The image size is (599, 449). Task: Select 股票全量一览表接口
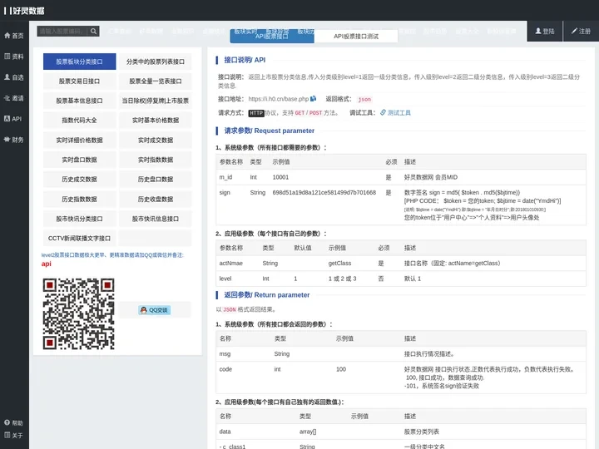click(x=156, y=81)
